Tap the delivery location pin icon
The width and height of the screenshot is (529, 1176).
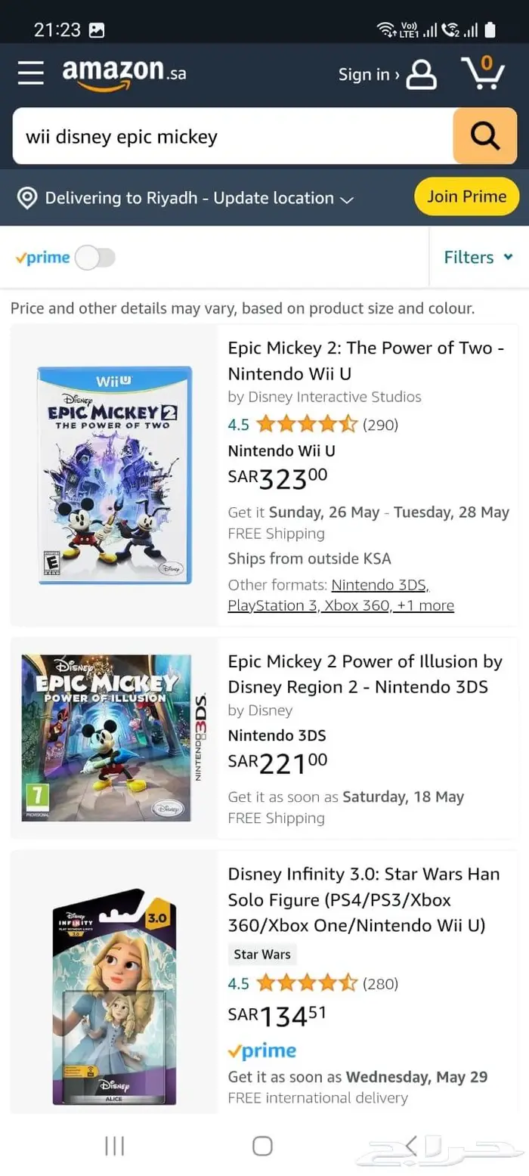click(27, 199)
